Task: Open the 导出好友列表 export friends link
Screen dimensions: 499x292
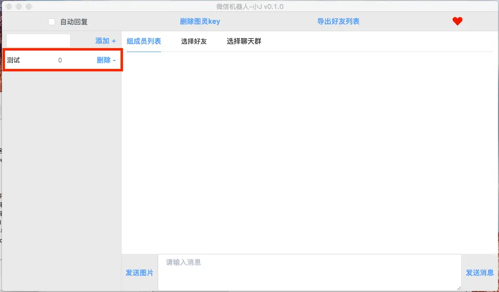Action: (x=338, y=21)
